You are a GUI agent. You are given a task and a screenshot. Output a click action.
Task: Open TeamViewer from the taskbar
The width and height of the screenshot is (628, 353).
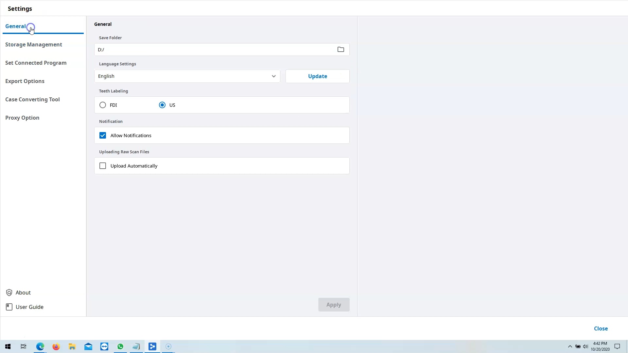point(104,346)
